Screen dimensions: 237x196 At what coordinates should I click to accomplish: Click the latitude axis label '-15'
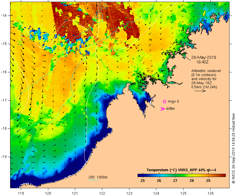[x=4, y=44]
